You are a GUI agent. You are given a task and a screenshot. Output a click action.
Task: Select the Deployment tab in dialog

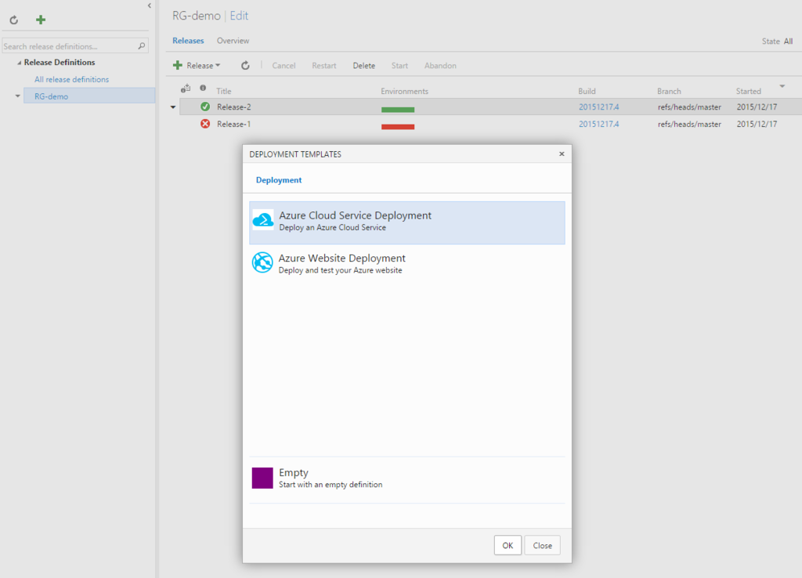click(x=279, y=180)
